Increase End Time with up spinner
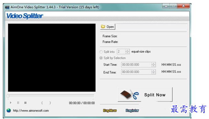 (x=153, y=71)
